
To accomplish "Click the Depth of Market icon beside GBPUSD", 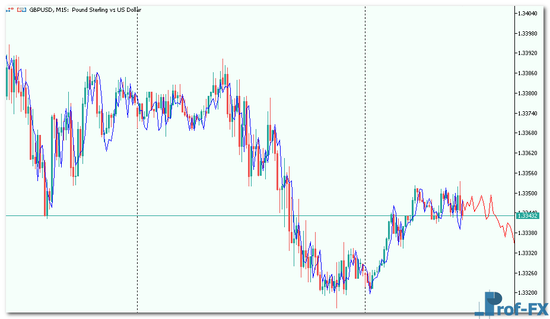I will 21,10.
